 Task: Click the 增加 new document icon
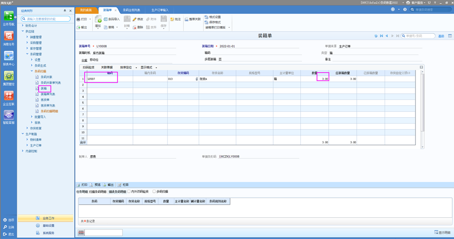click(x=98, y=19)
